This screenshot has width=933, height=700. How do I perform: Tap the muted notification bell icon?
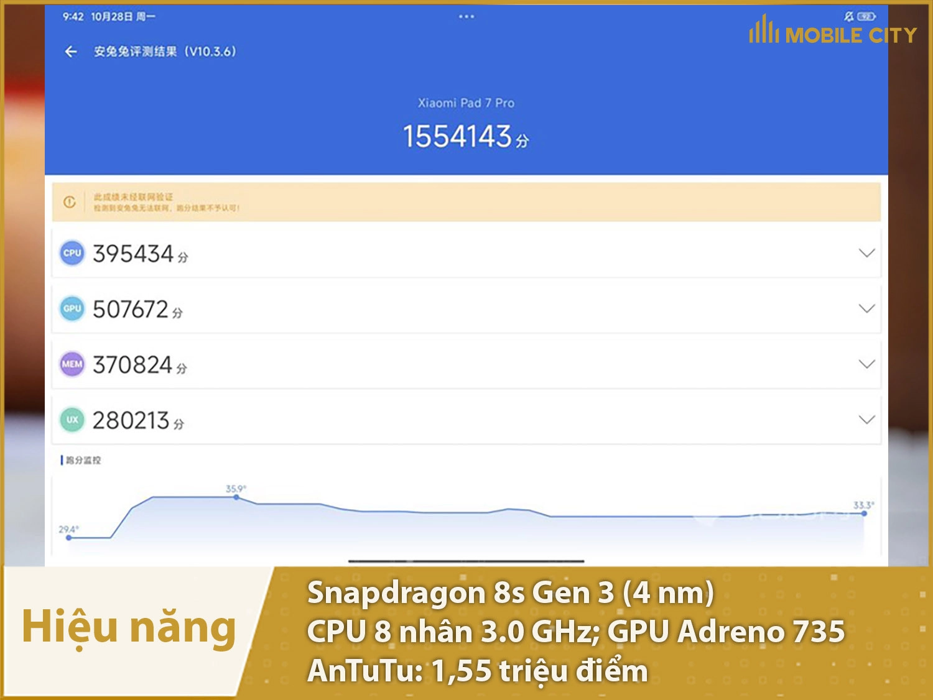click(848, 17)
